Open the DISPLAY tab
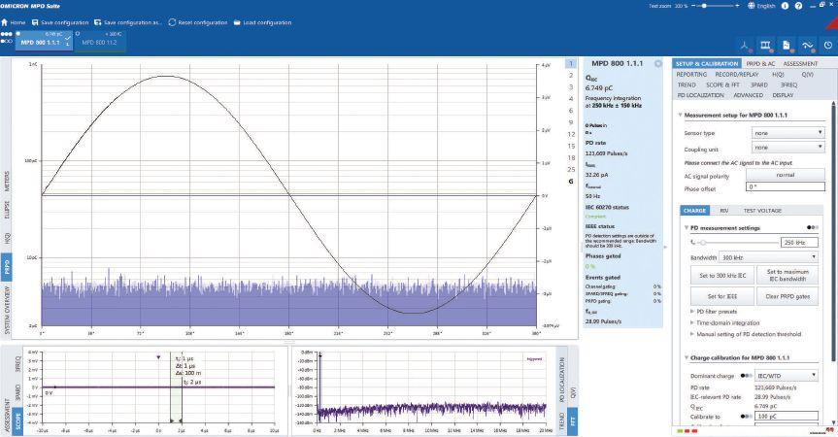838x437 pixels. [x=783, y=95]
